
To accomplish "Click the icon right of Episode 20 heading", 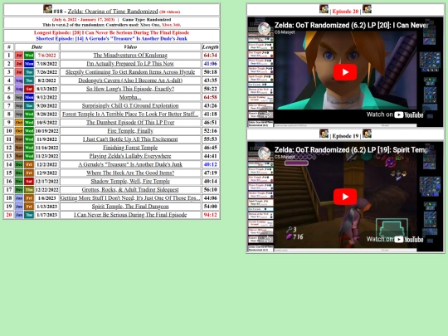I will tap(367, 9).
